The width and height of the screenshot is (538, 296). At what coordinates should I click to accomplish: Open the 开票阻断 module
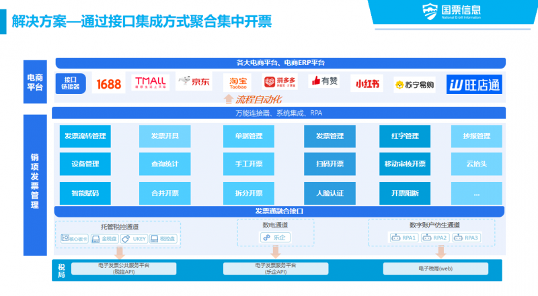405,193
